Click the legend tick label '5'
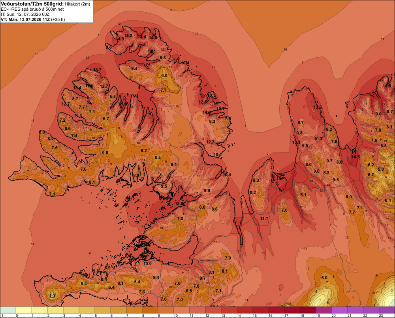Screen dimensions: 395x318 click(x=96, y=316)
